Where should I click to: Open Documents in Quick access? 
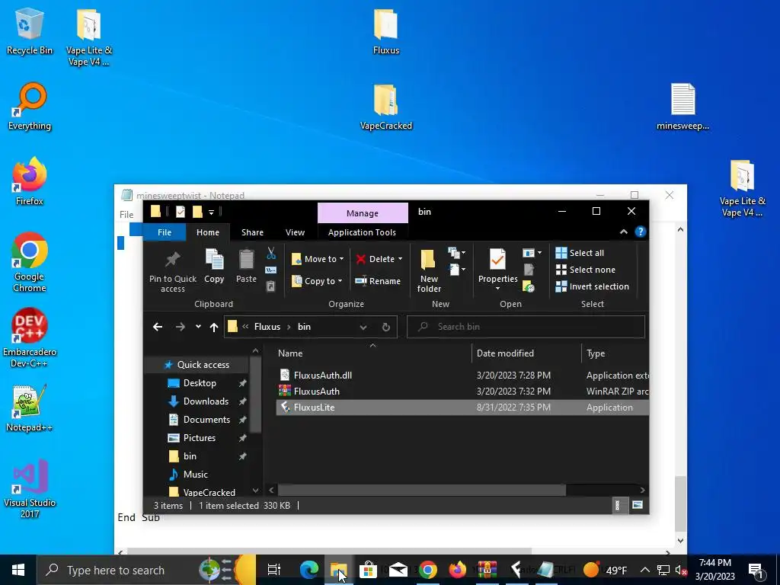tap(207, 420)
